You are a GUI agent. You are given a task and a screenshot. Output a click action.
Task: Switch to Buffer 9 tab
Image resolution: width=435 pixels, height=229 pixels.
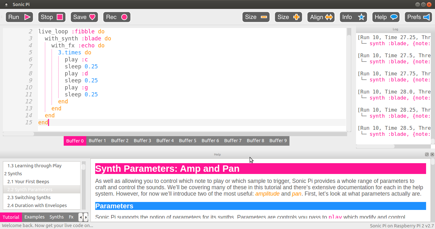click(x=278, y=141)
